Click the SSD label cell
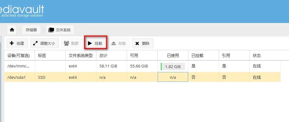Screen dimensions: 289x122 [50, 77]
